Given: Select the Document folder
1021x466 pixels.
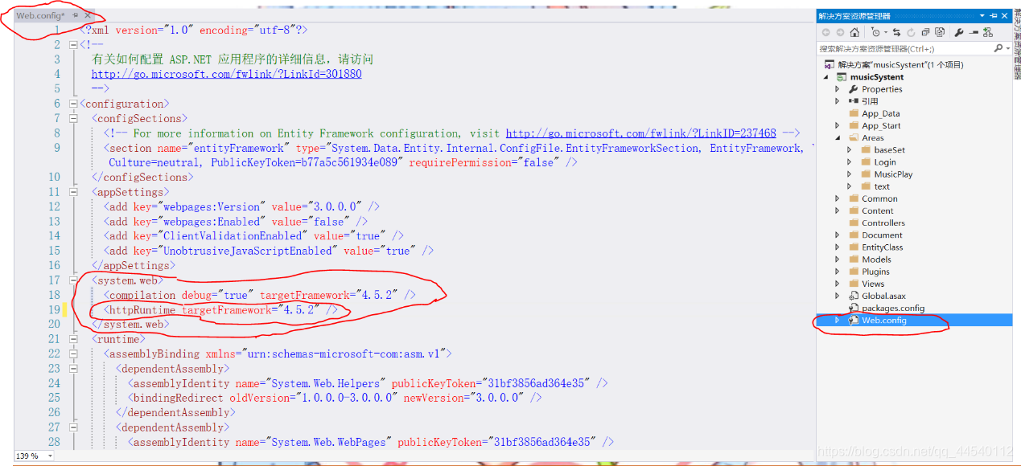Looking at the screenshot, I should [x=882, y=235].
